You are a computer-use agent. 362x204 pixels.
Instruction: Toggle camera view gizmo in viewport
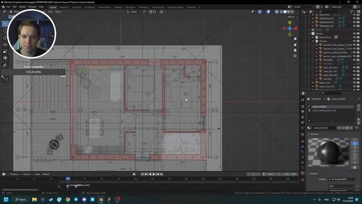coord(295,50)
